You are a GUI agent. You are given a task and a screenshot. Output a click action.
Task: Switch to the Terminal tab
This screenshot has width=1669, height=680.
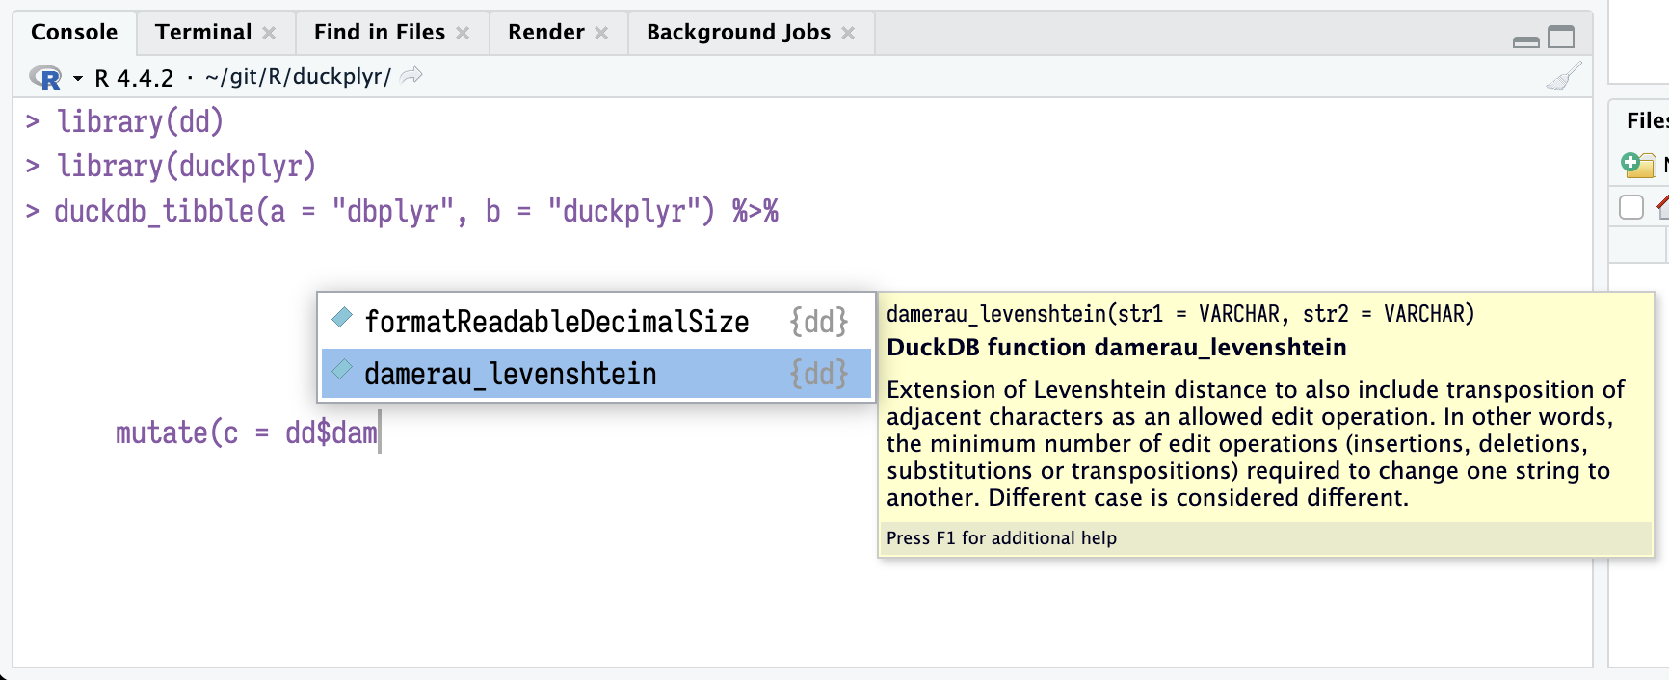203,33
